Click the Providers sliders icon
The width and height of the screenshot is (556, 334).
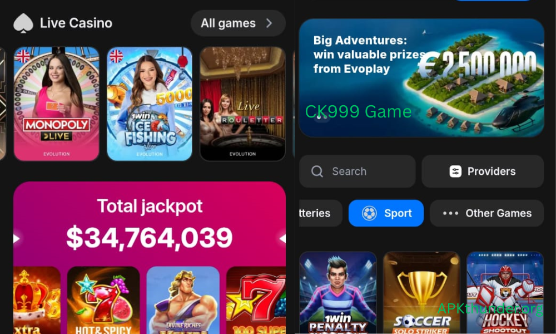(455, 171)
